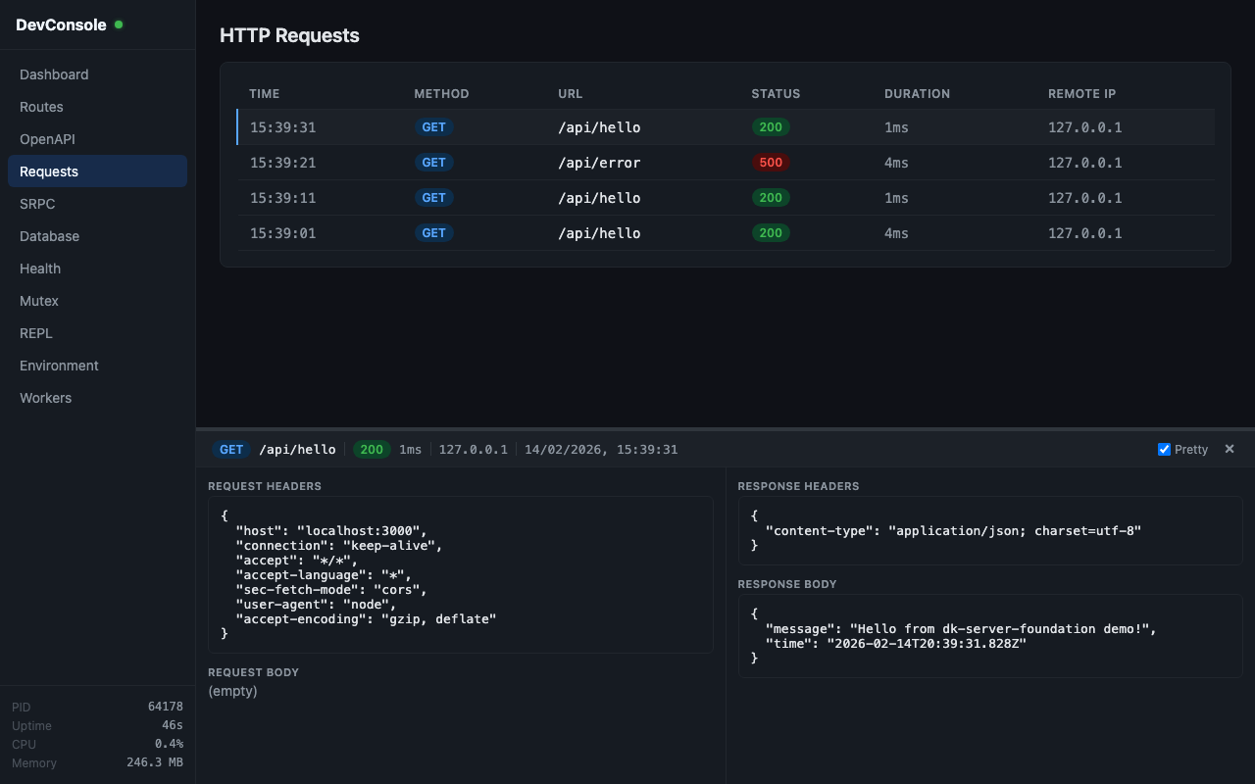
Task: Select the /api/error request row
Action: pyautogui.click(x=627, y=163)
